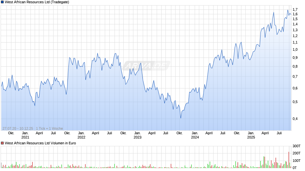Click the 0,4 price axis label
The width and height of the screenshot is (305, 171).
295,119
